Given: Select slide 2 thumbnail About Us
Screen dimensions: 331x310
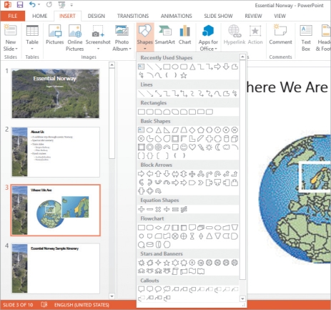Looking at the screenshot, I should 56,152.
